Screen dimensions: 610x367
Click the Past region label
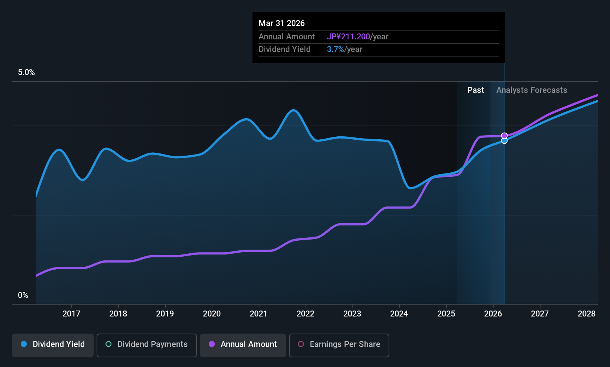476,90
